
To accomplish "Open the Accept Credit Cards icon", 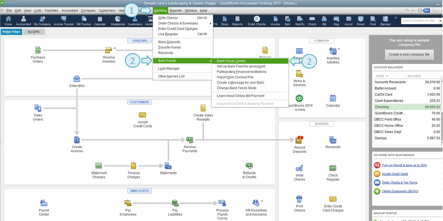I will (x=142, y=115).
